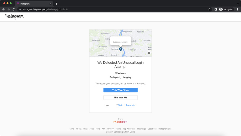Screen dimensions: 241x136
Task: Select the Instagram browser tab
Action: point(34,4)
